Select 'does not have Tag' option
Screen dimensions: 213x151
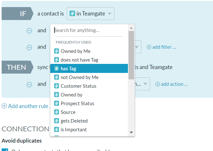(89, 60)
